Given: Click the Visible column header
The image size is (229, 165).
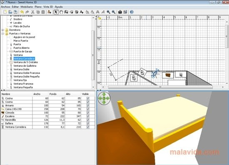Looking at the screenshot, I should [87, 94].
